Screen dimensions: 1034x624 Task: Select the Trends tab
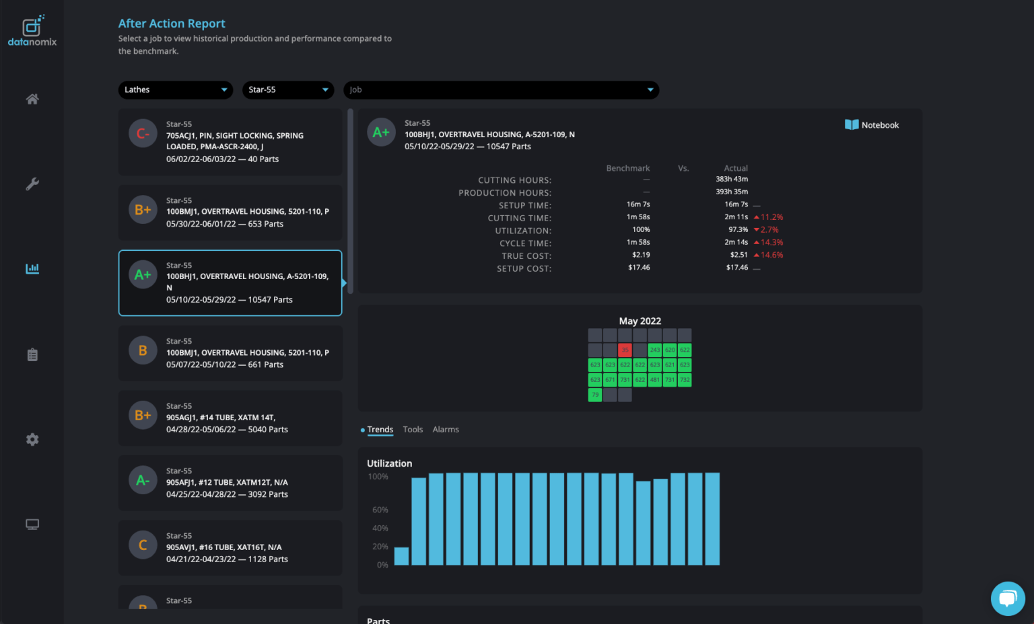click(x=380, y=429)
